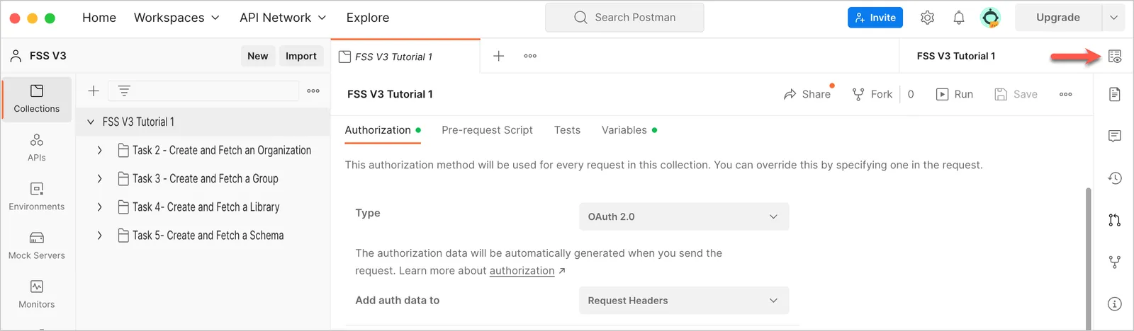This screenshot has height=331, width=1134.
Task: Open the documentation pane icon
Action: (1115, 94)
